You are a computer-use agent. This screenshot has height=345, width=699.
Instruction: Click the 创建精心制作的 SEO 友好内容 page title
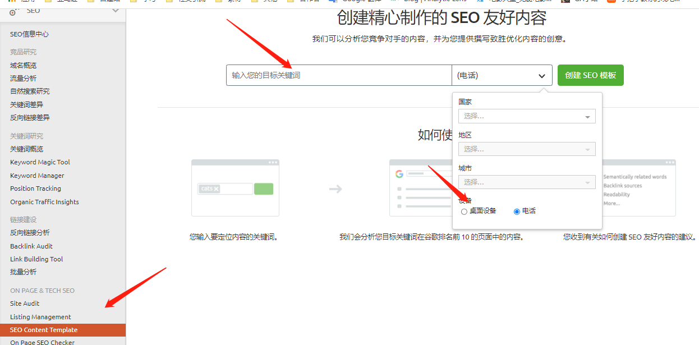point(442,18)
